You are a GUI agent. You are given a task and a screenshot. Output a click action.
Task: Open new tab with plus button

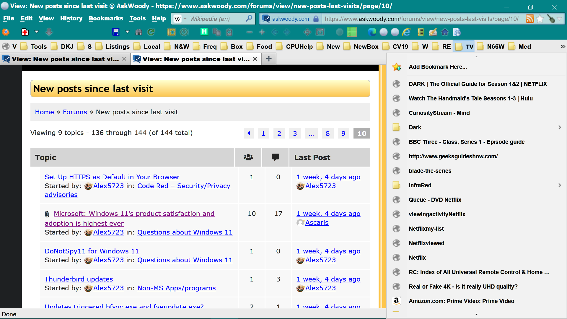pos(268,59)
